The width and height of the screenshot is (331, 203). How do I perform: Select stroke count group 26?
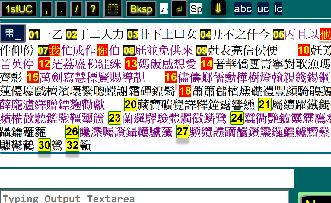pyautogui.click(x=72, y=131)
